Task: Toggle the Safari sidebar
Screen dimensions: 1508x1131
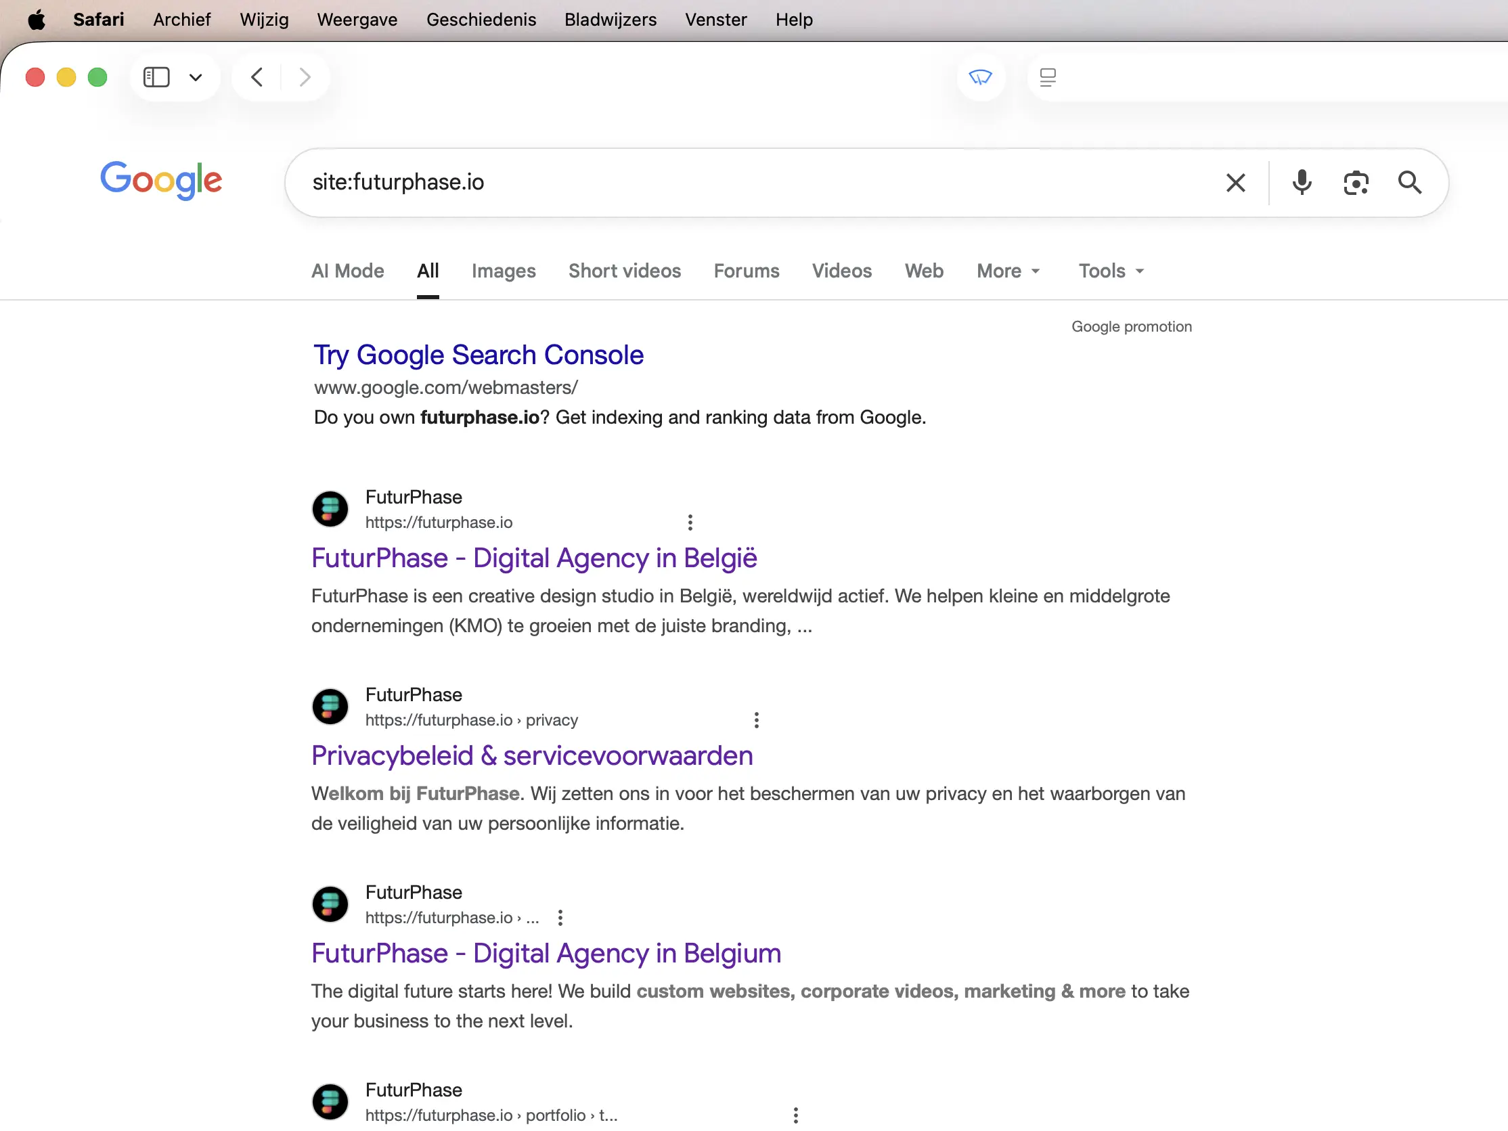Action: (x=156, y=77)
